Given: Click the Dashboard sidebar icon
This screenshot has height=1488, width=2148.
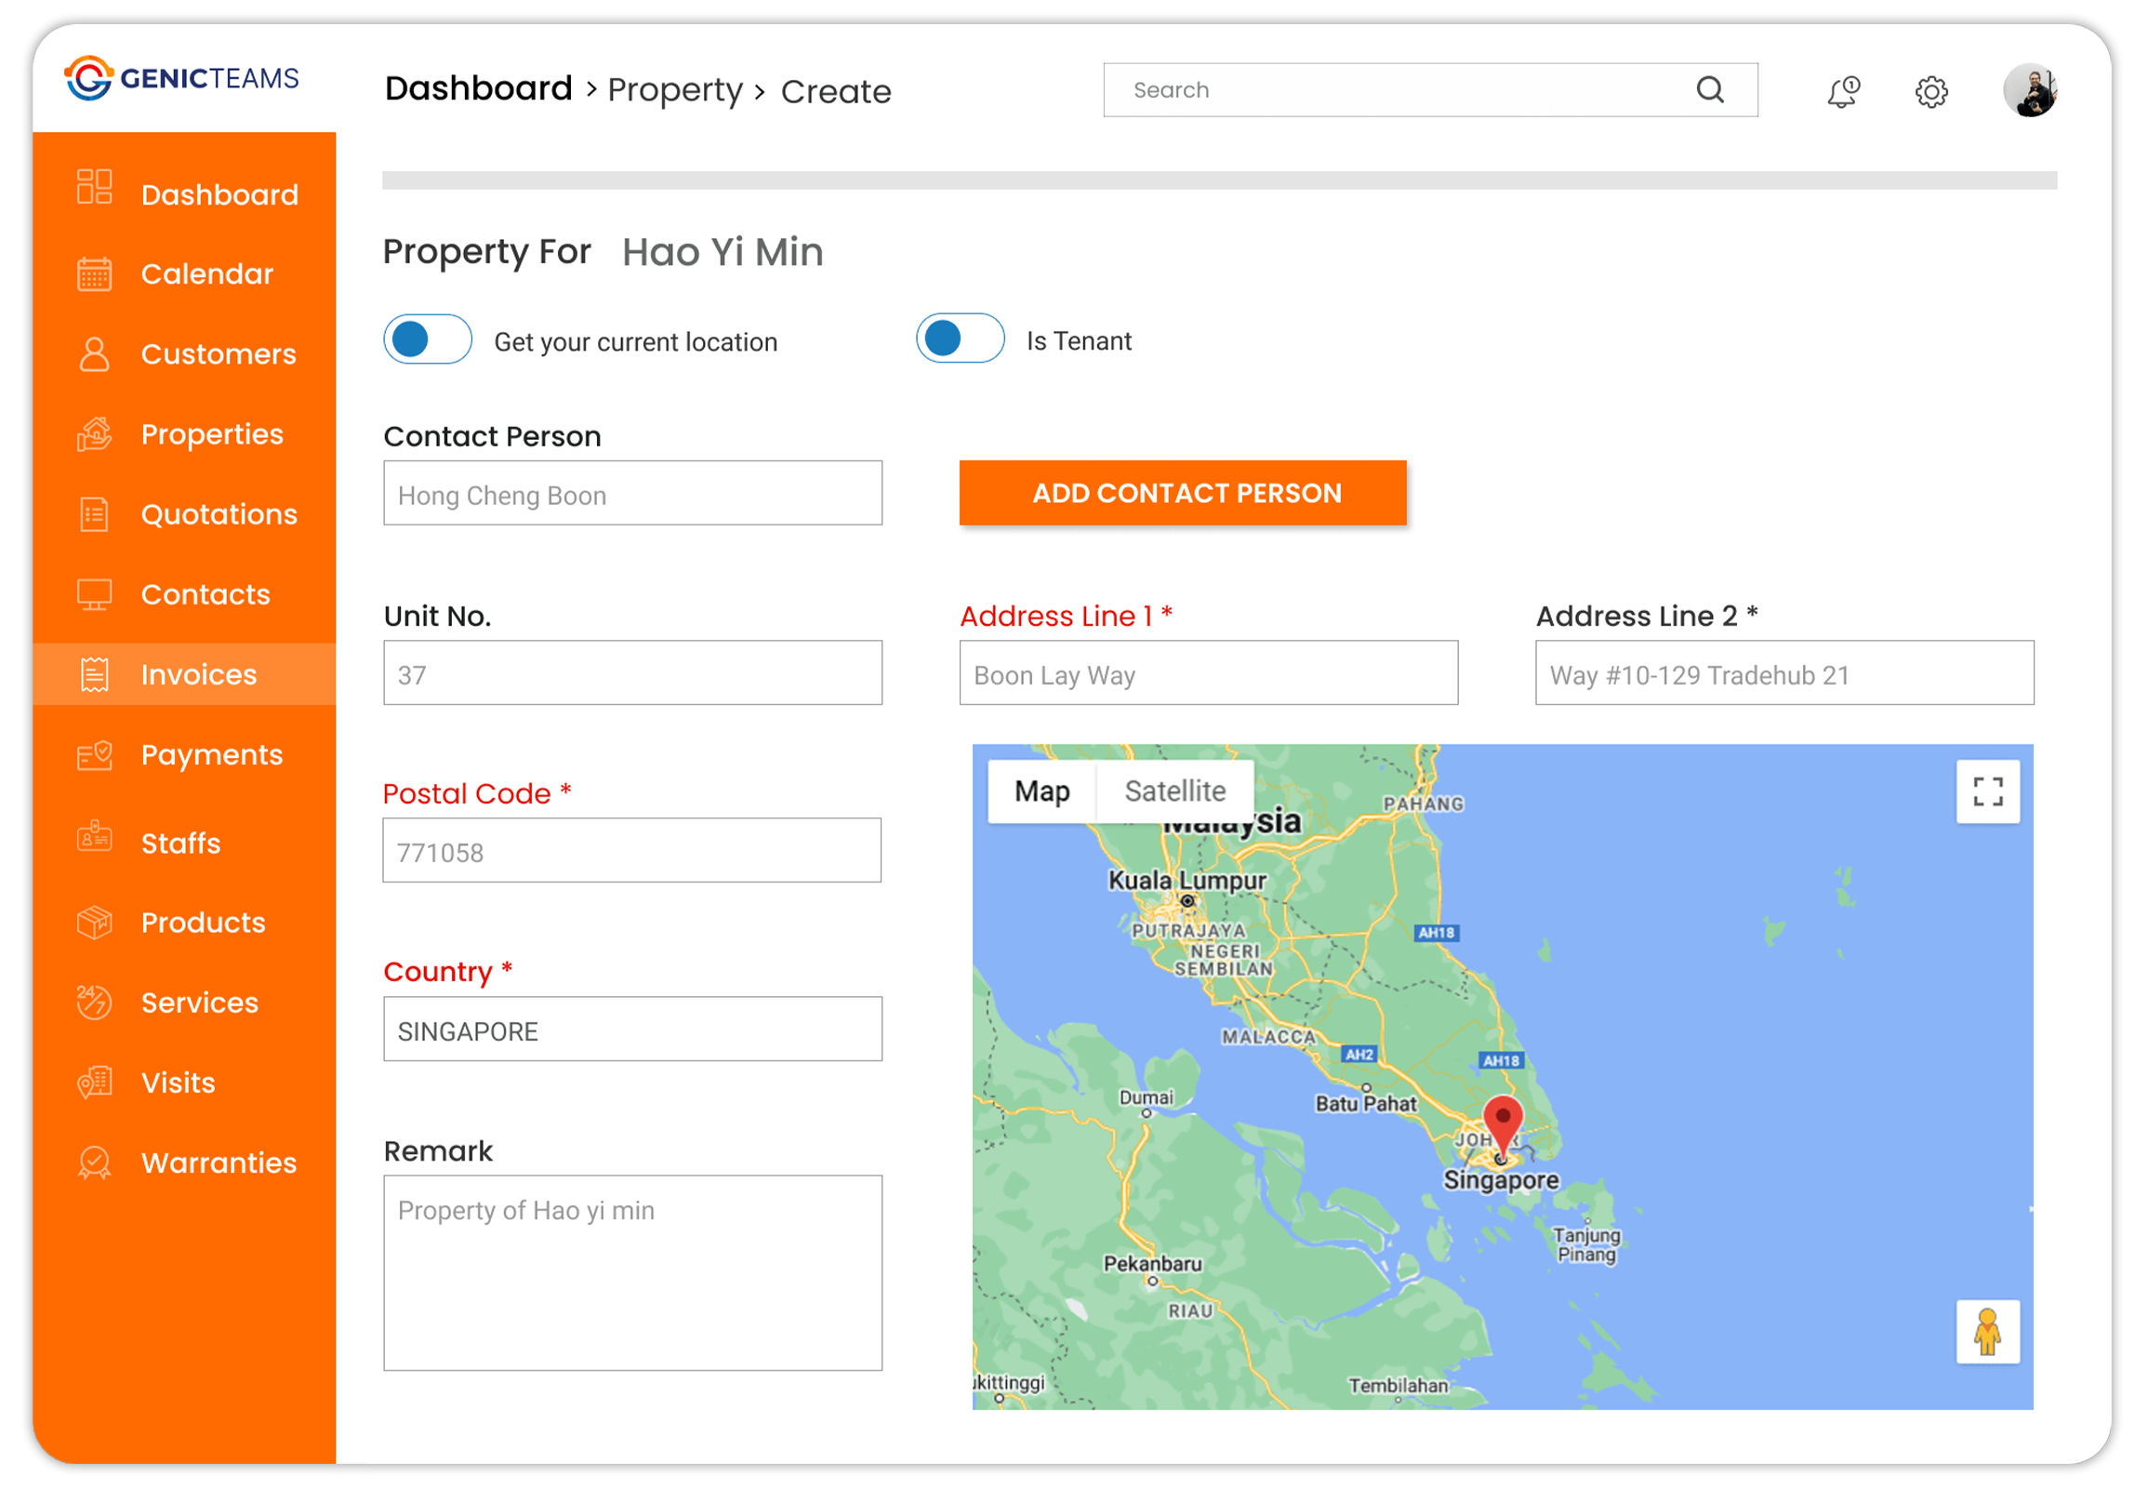Looking at the screenshot, I should click(94, 187).
